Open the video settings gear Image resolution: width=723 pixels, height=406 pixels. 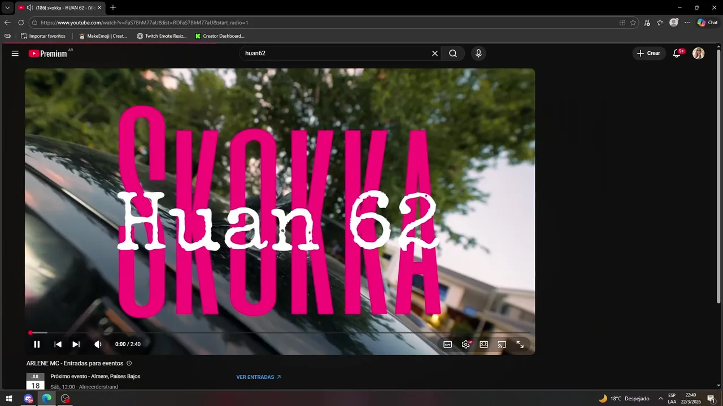click(466, 345)
